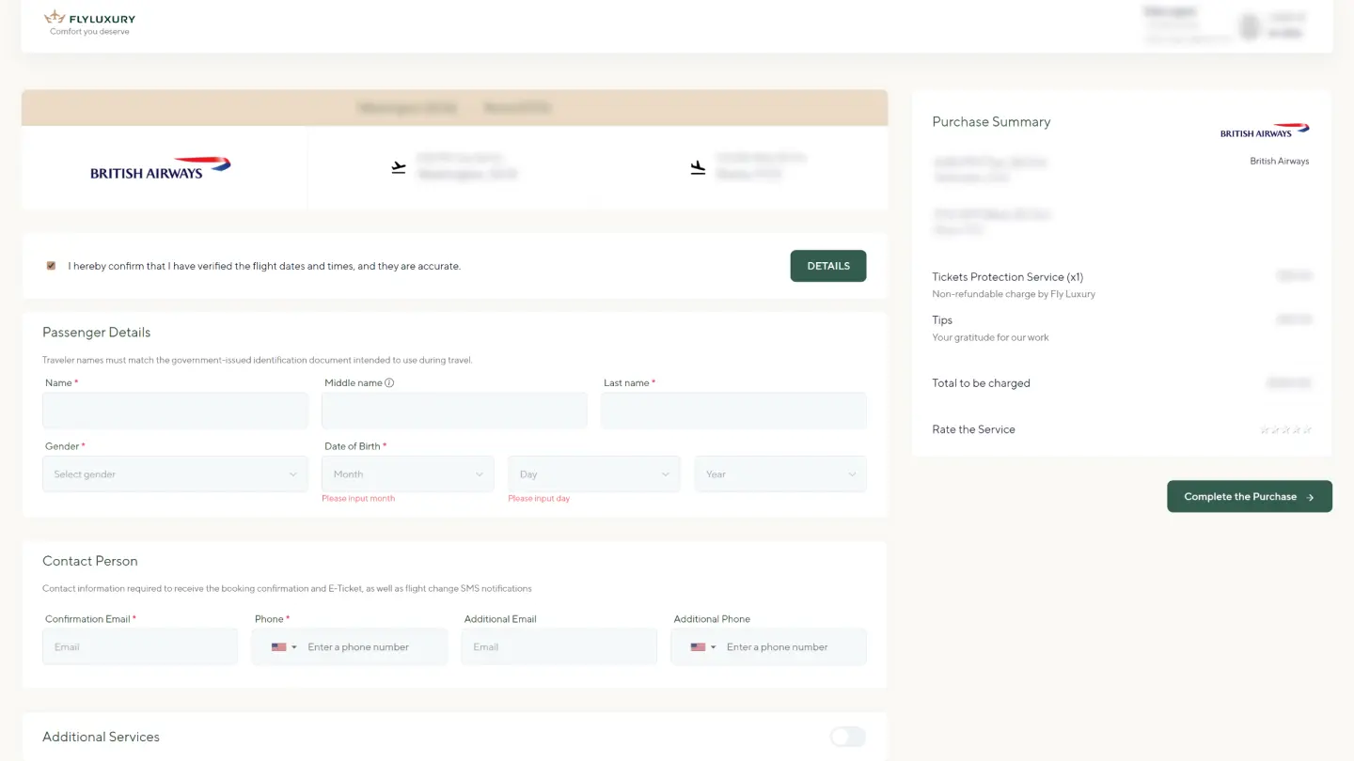Open the Day dropdown for birth date
The height and width of the screenshot is (761, 1354).
click(593, 474)
